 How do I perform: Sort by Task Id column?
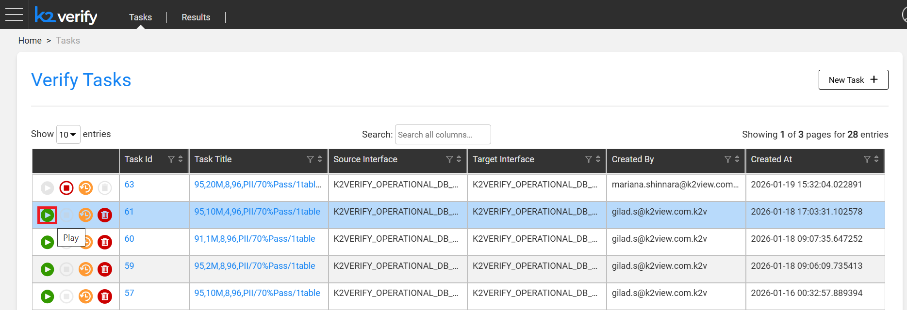(181, 159)
